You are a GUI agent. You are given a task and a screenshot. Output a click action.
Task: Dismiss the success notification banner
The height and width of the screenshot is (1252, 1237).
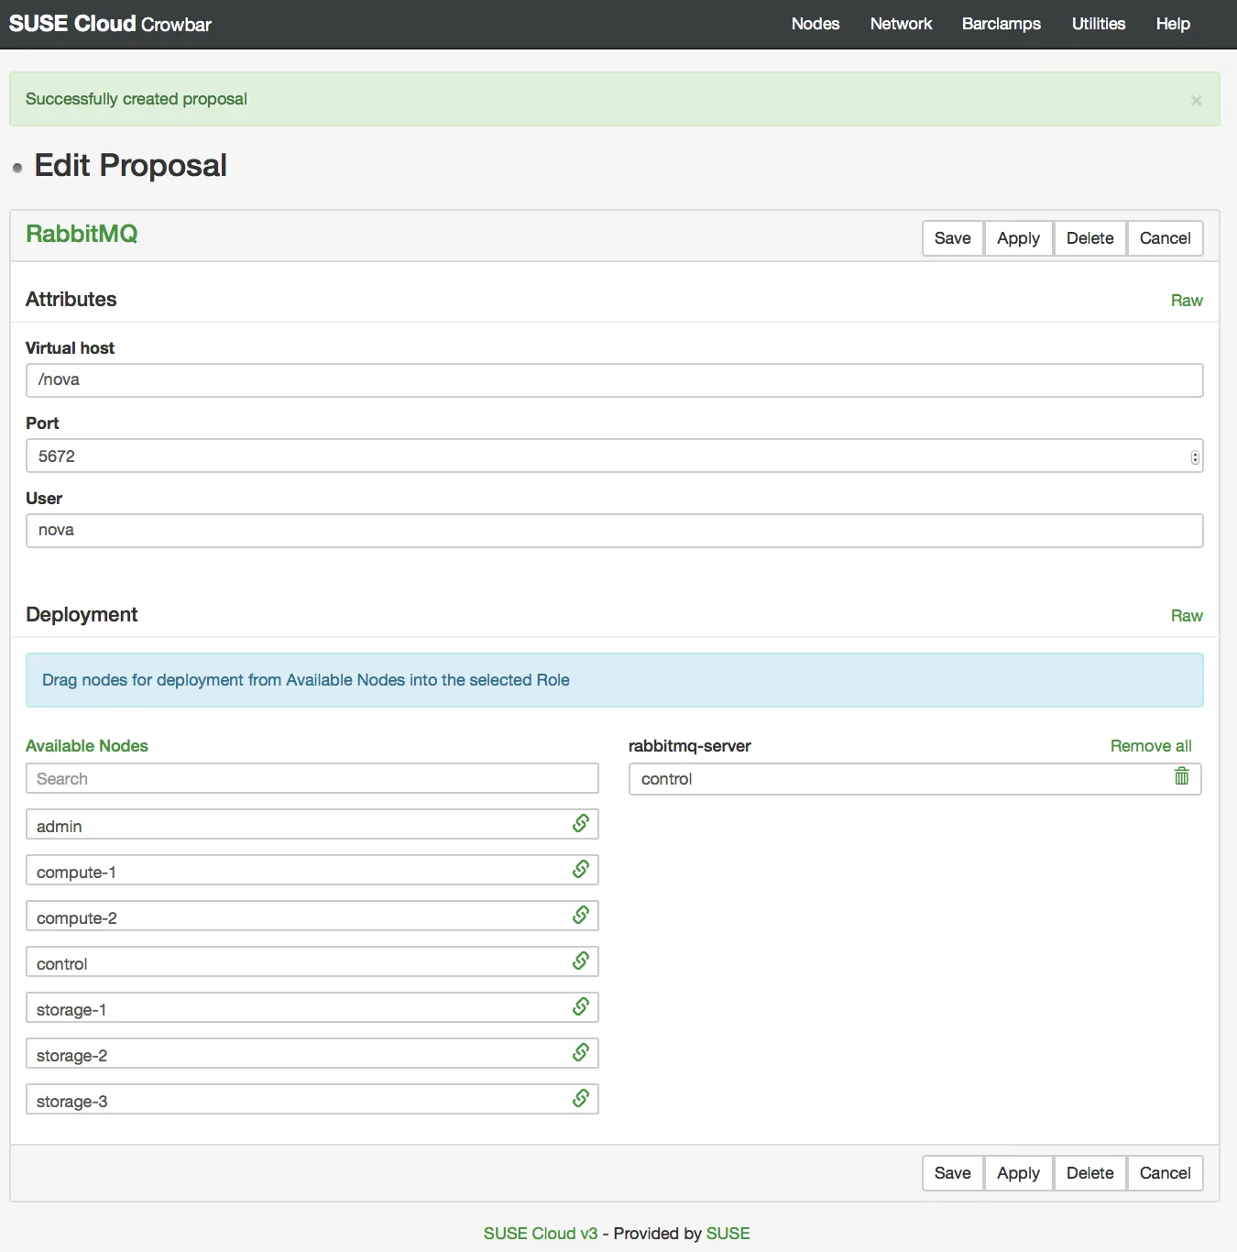point(1196,101)
